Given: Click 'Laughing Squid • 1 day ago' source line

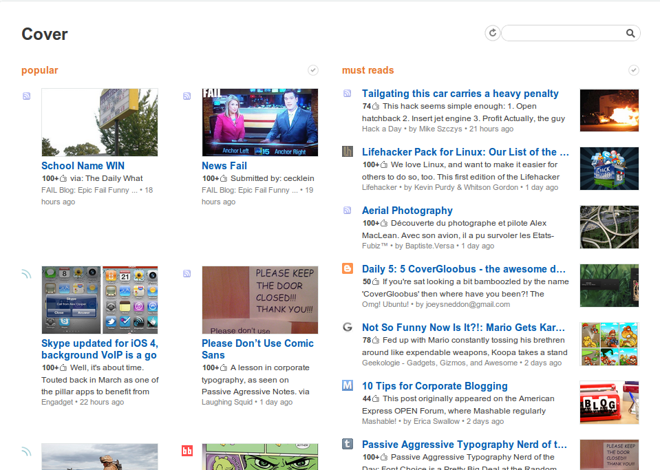Looking at the screenshot, I should click(247, 402).
